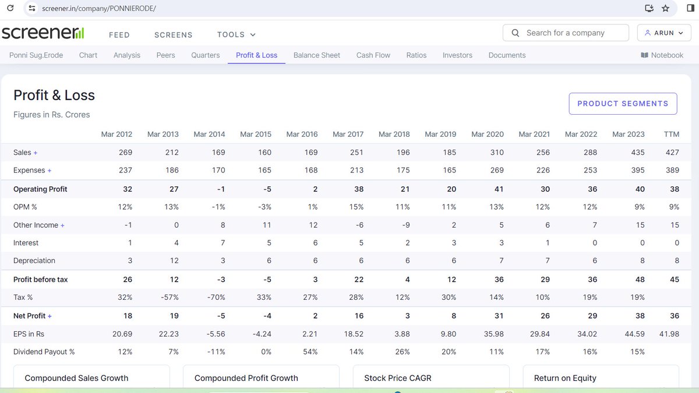Click the screener logo in the header
The width and height of the screenshot is (699, 393).
[43, 33]
